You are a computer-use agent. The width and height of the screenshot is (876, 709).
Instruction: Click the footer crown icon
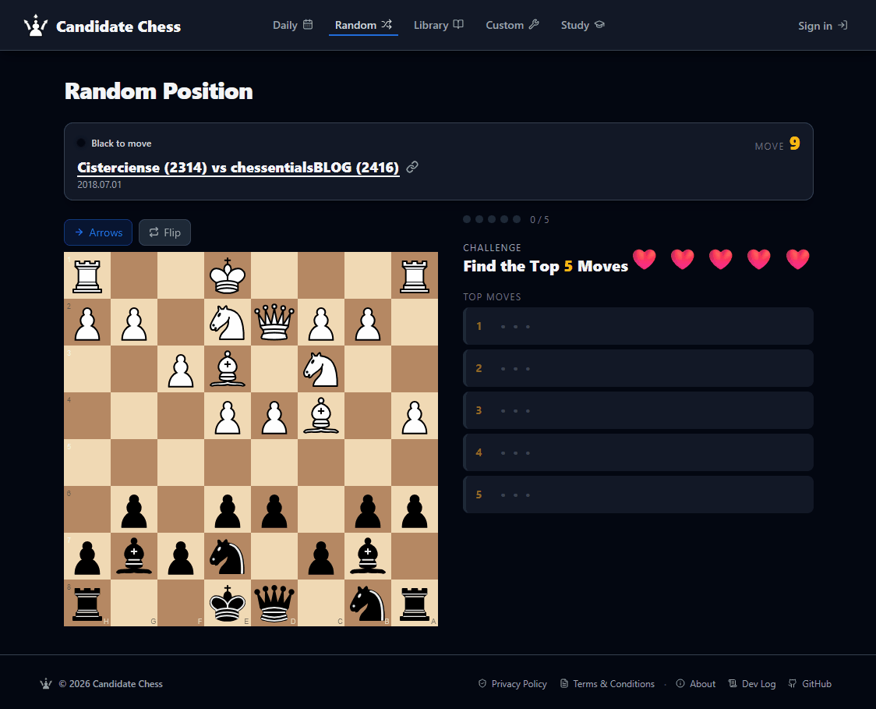[46, 684]
